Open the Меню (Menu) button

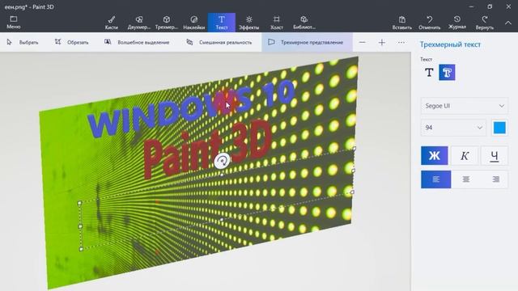pyautogui.click(x=14, y=23)
